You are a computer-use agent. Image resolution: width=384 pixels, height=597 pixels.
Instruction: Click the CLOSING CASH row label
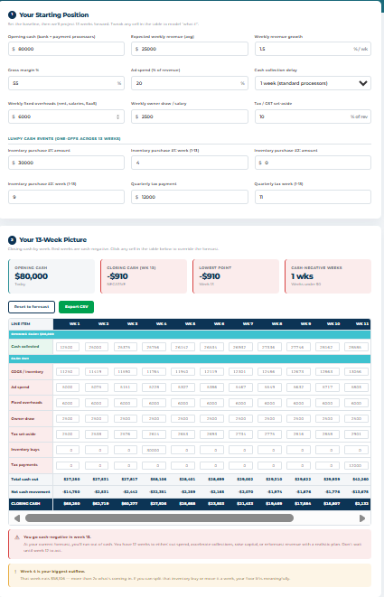26,504
